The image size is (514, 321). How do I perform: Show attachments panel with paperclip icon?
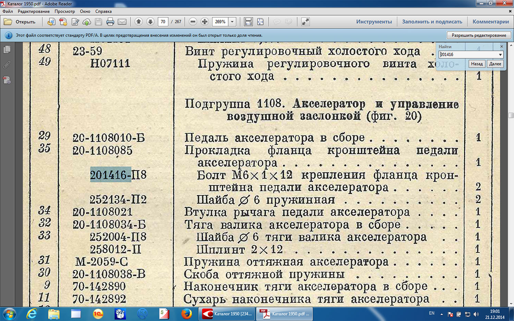point(7,65)
